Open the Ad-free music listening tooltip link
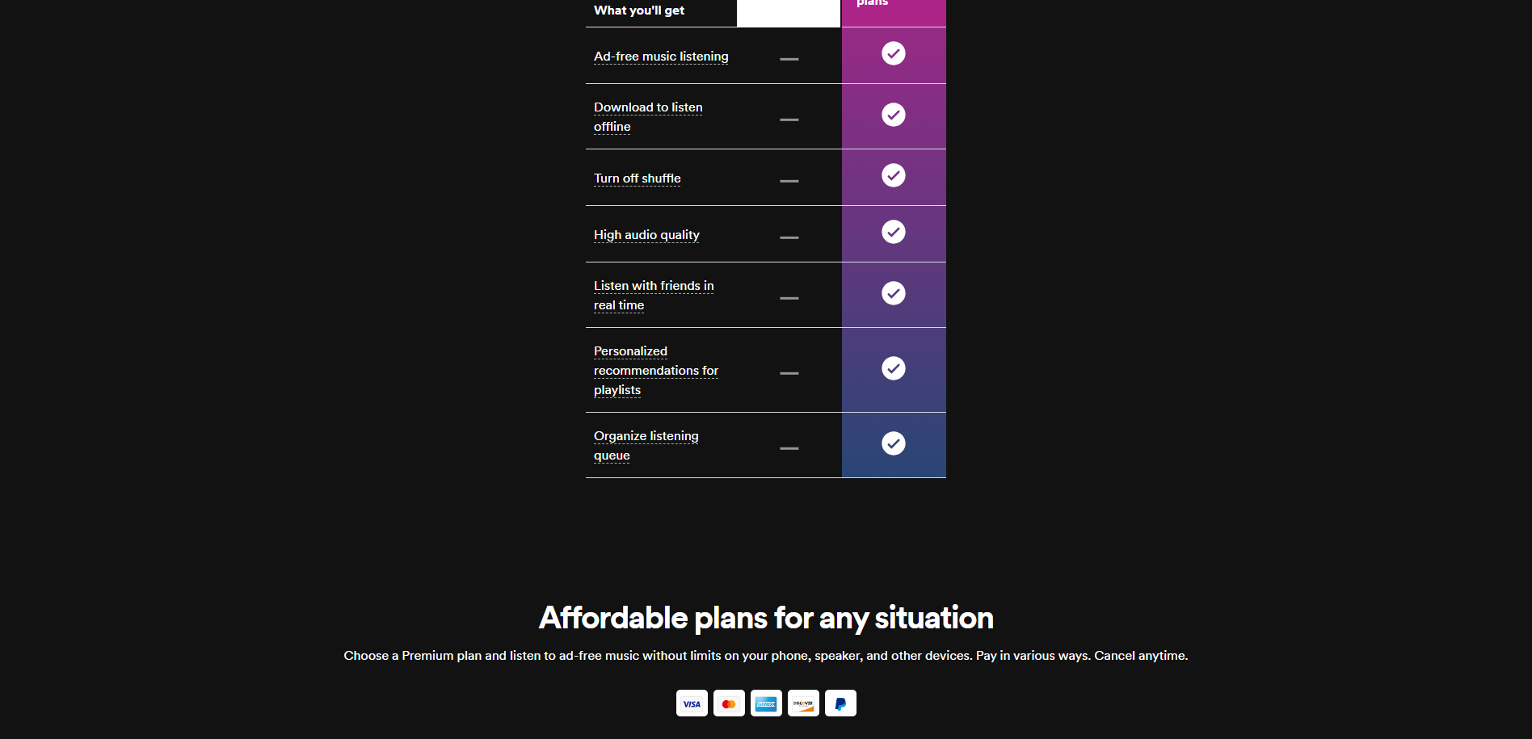Image resolution: width=1532 pixels, height=739 pixels. [x=661, y=57]
